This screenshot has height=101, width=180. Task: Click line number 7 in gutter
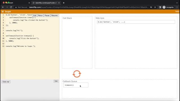(x=3, y=31)
